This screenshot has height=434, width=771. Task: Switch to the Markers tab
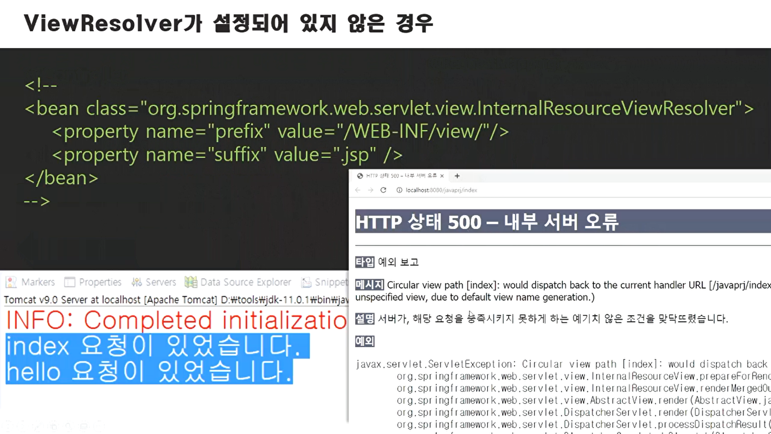click(31, 282)
